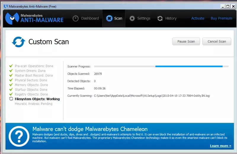Click the Malwarebytes Anti-Malware logo
Viewport: 237px width, 154px height.
point(34,18)
